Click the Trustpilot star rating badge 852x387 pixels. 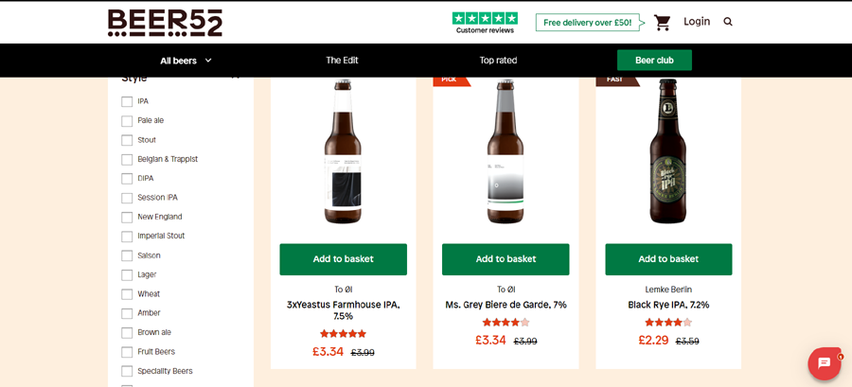point(485,23)
